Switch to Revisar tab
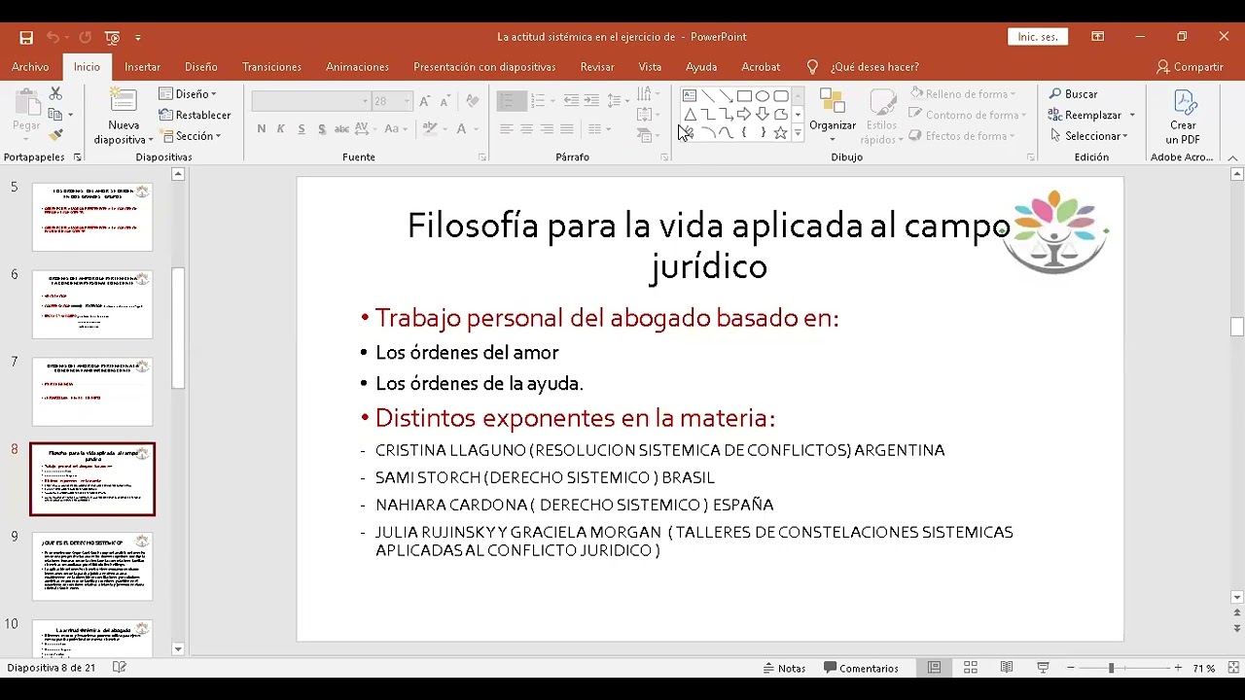 point(597,67)
